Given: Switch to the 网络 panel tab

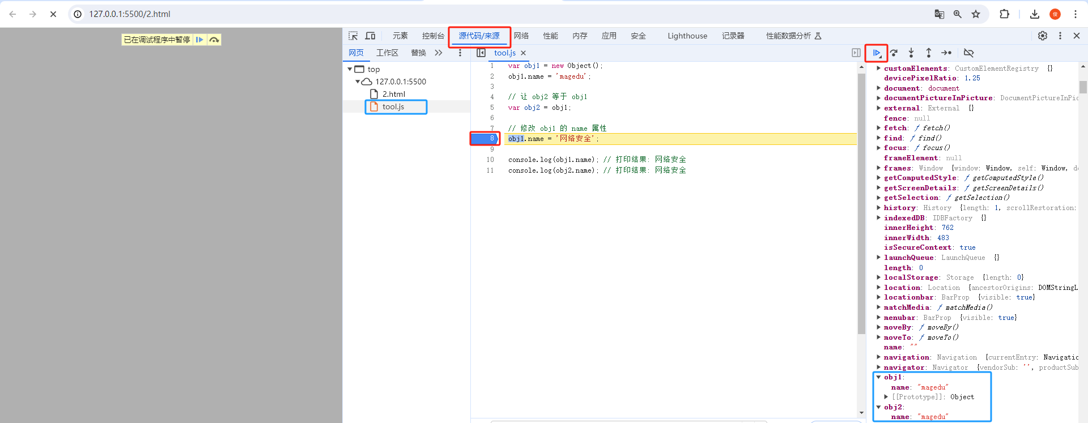Looking at the screenshot, I should (521, 36).
